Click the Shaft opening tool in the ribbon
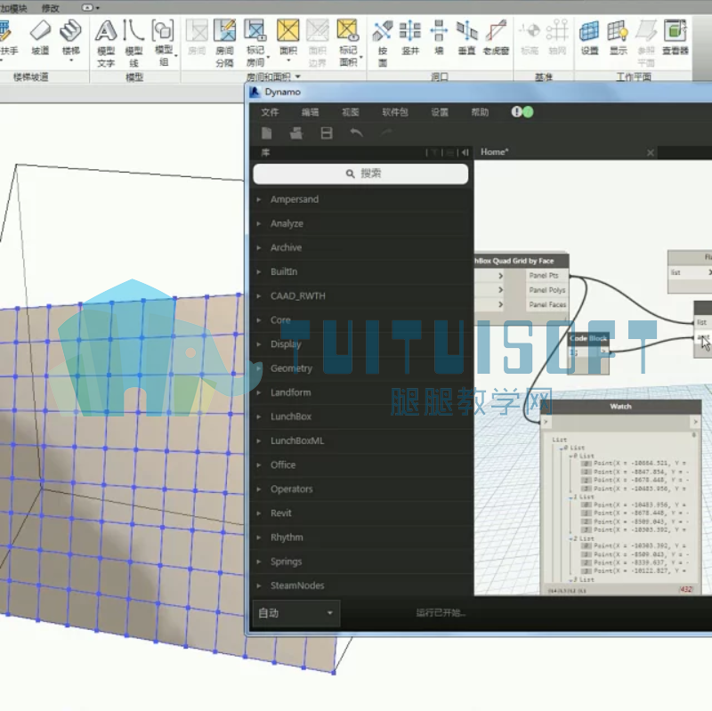This screenshot has width=712, height=711. click(410, 37)
